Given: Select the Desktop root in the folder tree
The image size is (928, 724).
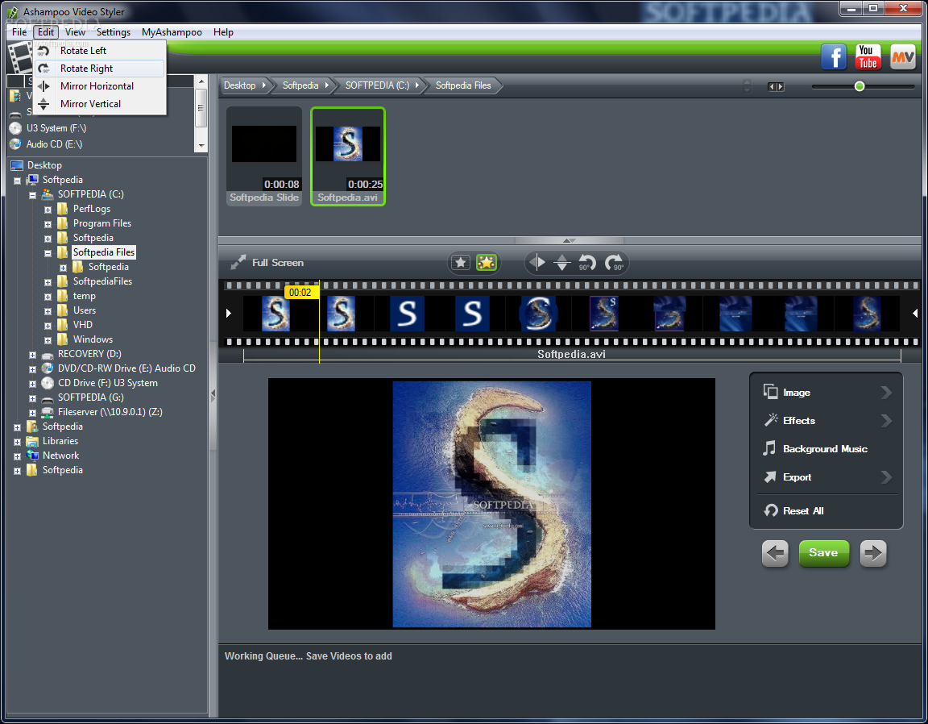Looking at the screenshot, I should coord(44,165).
